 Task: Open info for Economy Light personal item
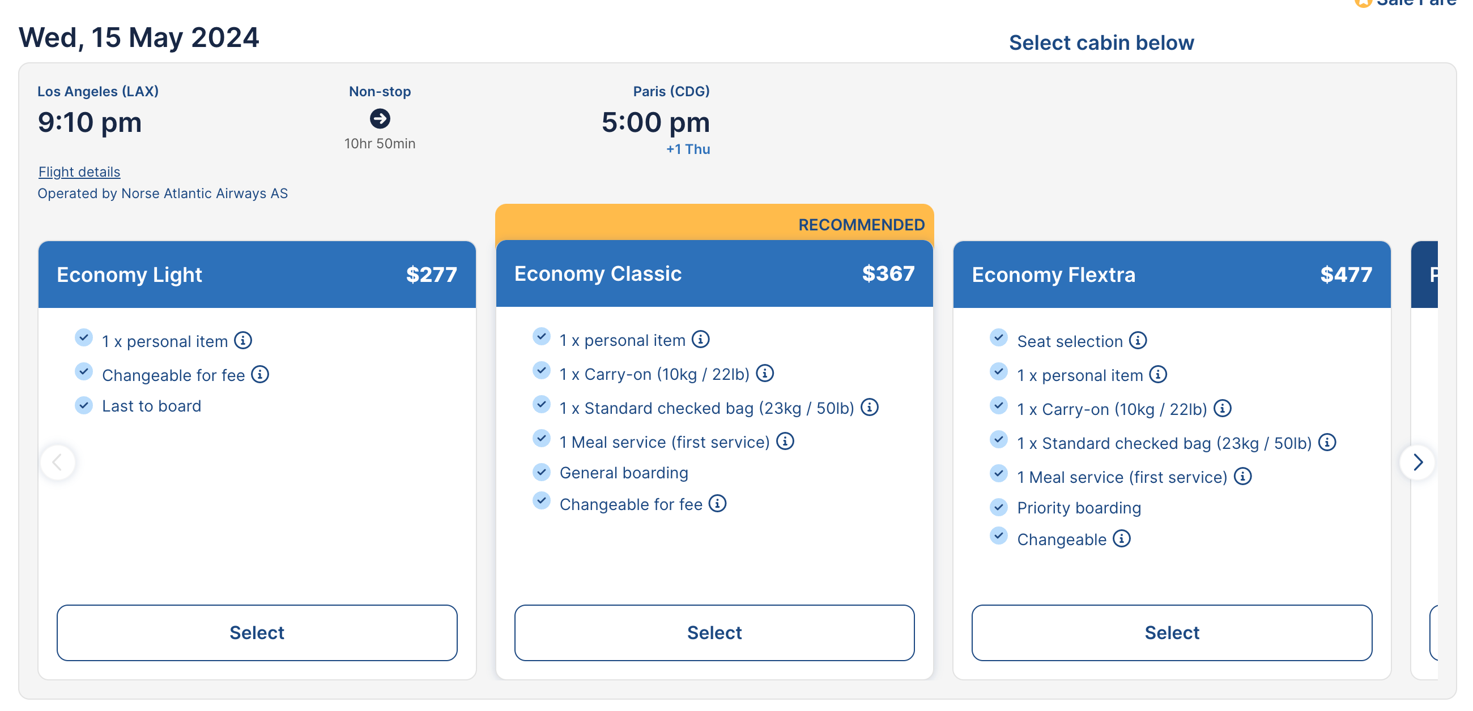pyautogui.click(x=243, y=341)
